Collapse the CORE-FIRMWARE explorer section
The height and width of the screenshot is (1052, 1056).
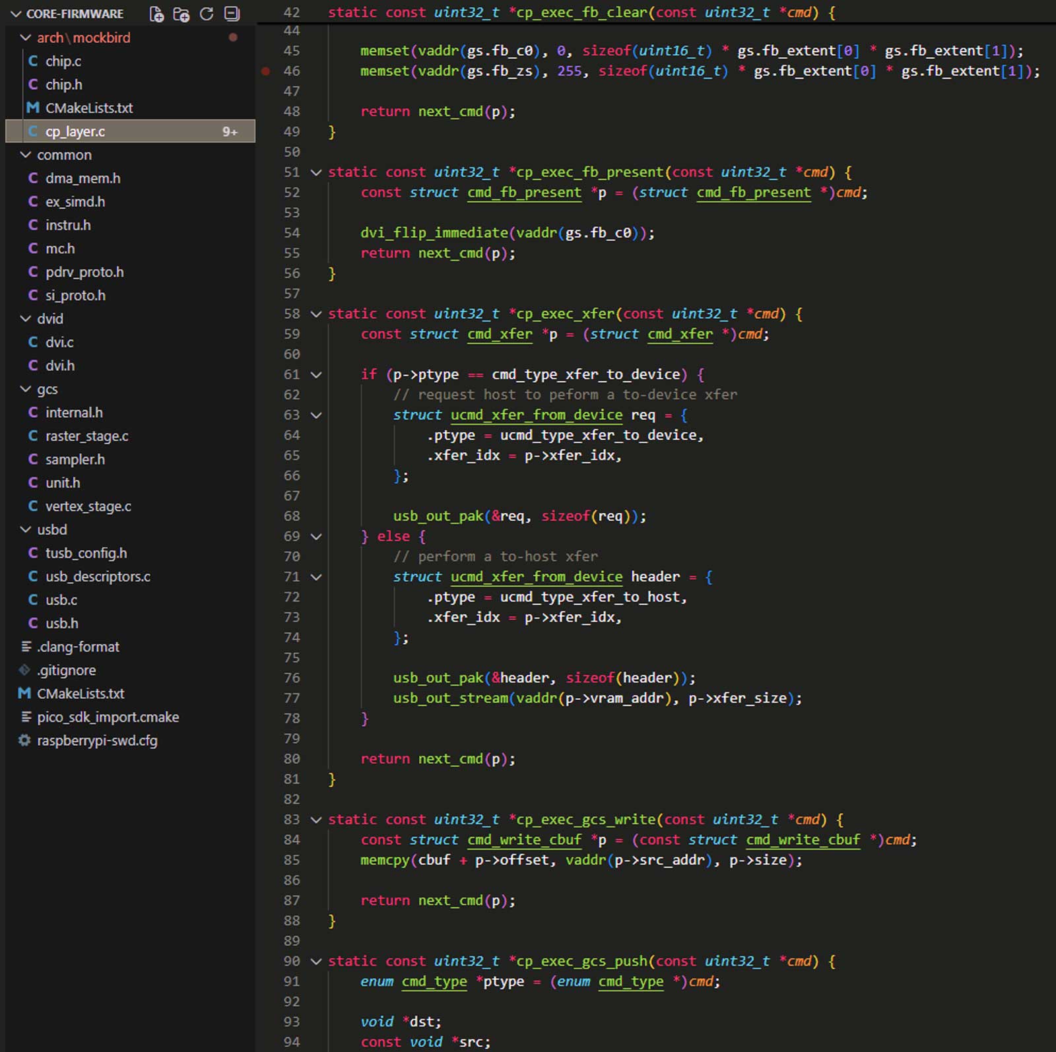(x=16, y=14)
